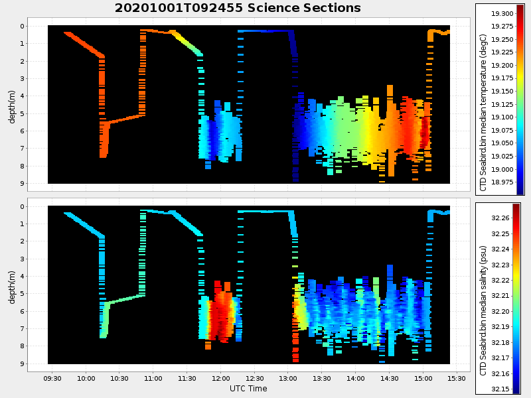Click depth tick 9 on temperature plot
This screenshot has height=398, width=531.
coord(23,184)
